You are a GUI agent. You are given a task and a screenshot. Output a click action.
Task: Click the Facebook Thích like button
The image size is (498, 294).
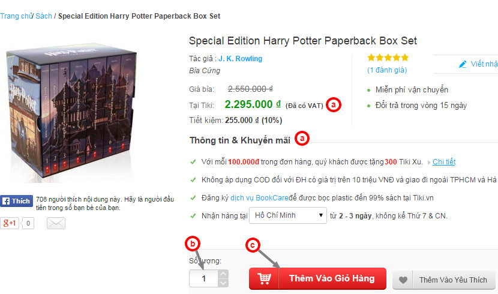pyautogui.click(x=16, y=201)
